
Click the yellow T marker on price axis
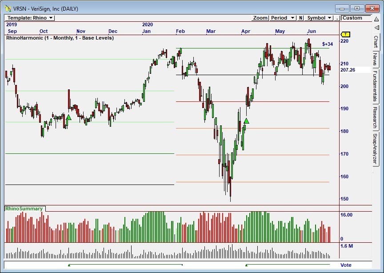pos(345,34)
